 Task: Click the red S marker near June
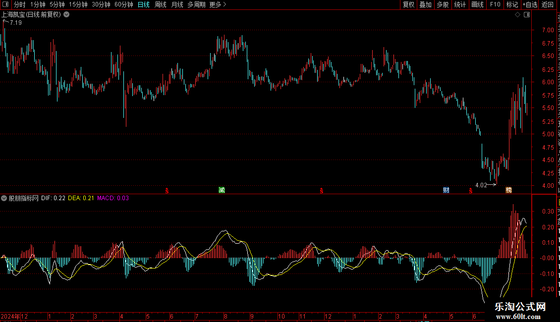pos(471,191)
